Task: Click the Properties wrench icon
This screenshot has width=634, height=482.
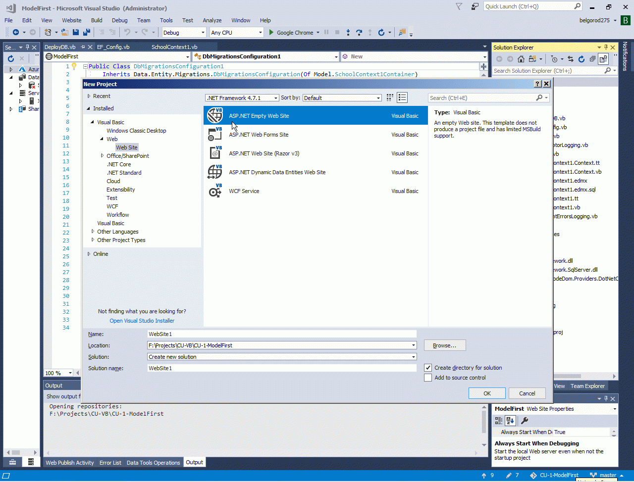Action: tap(525, 421)
